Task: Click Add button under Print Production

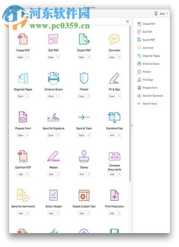Action: (112, 213)
